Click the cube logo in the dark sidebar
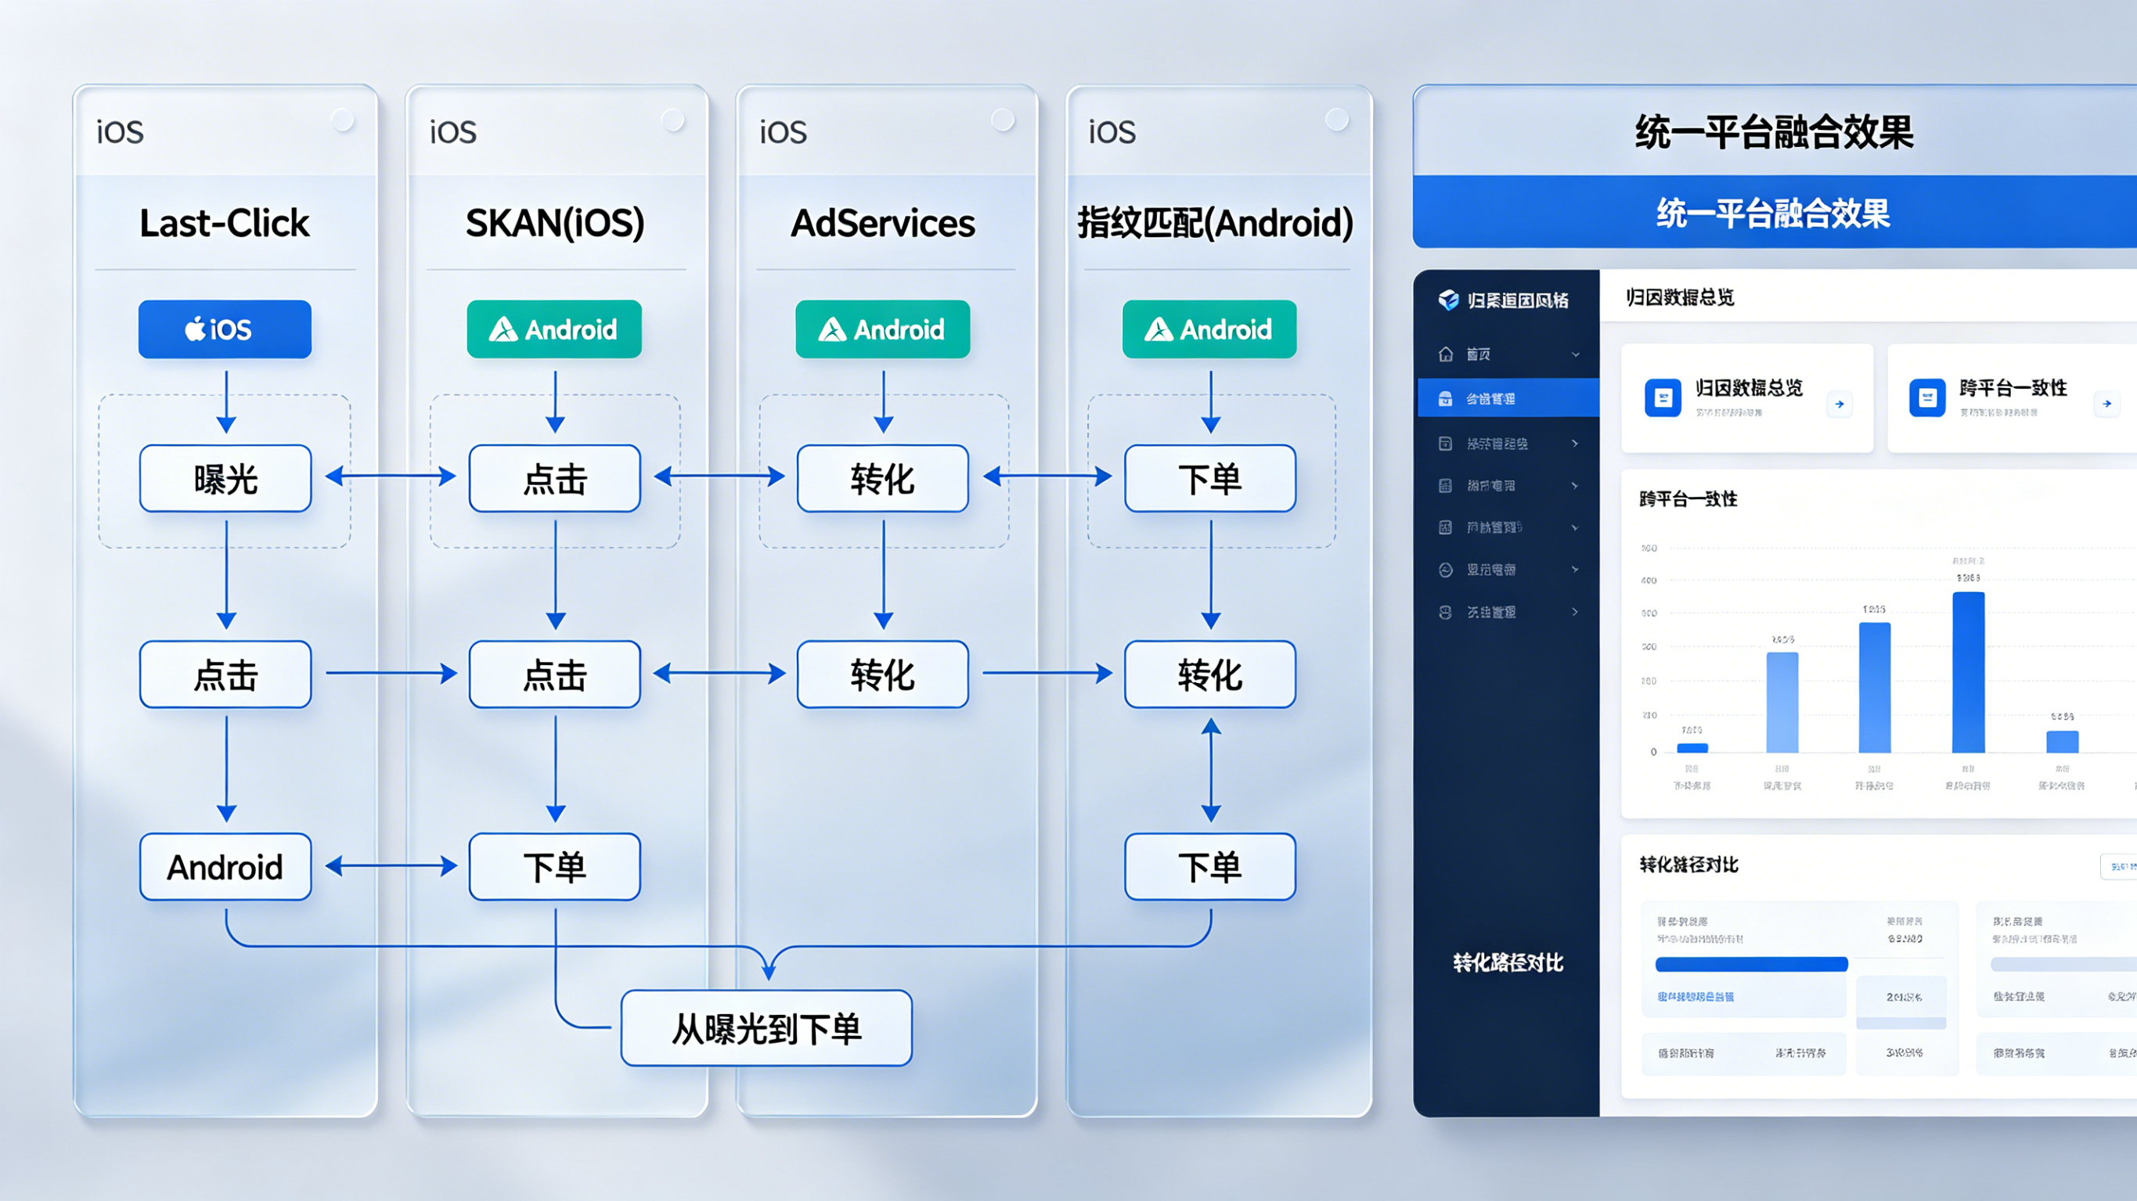Viewport: 2137px width, 1201px height. click(x=1448, y=300)
